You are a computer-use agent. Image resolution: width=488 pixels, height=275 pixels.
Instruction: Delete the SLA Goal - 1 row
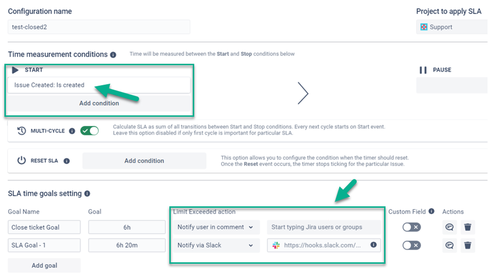467,245
